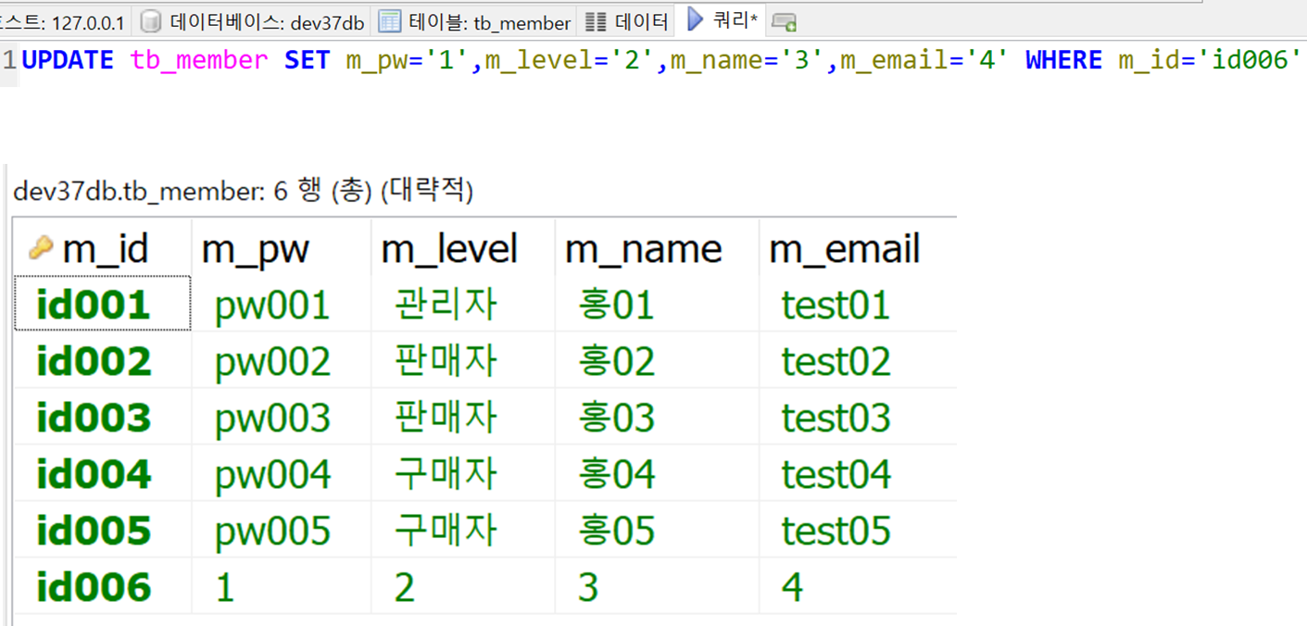Click the 판매자 cell in the id003 row

[x=463, y=417]
